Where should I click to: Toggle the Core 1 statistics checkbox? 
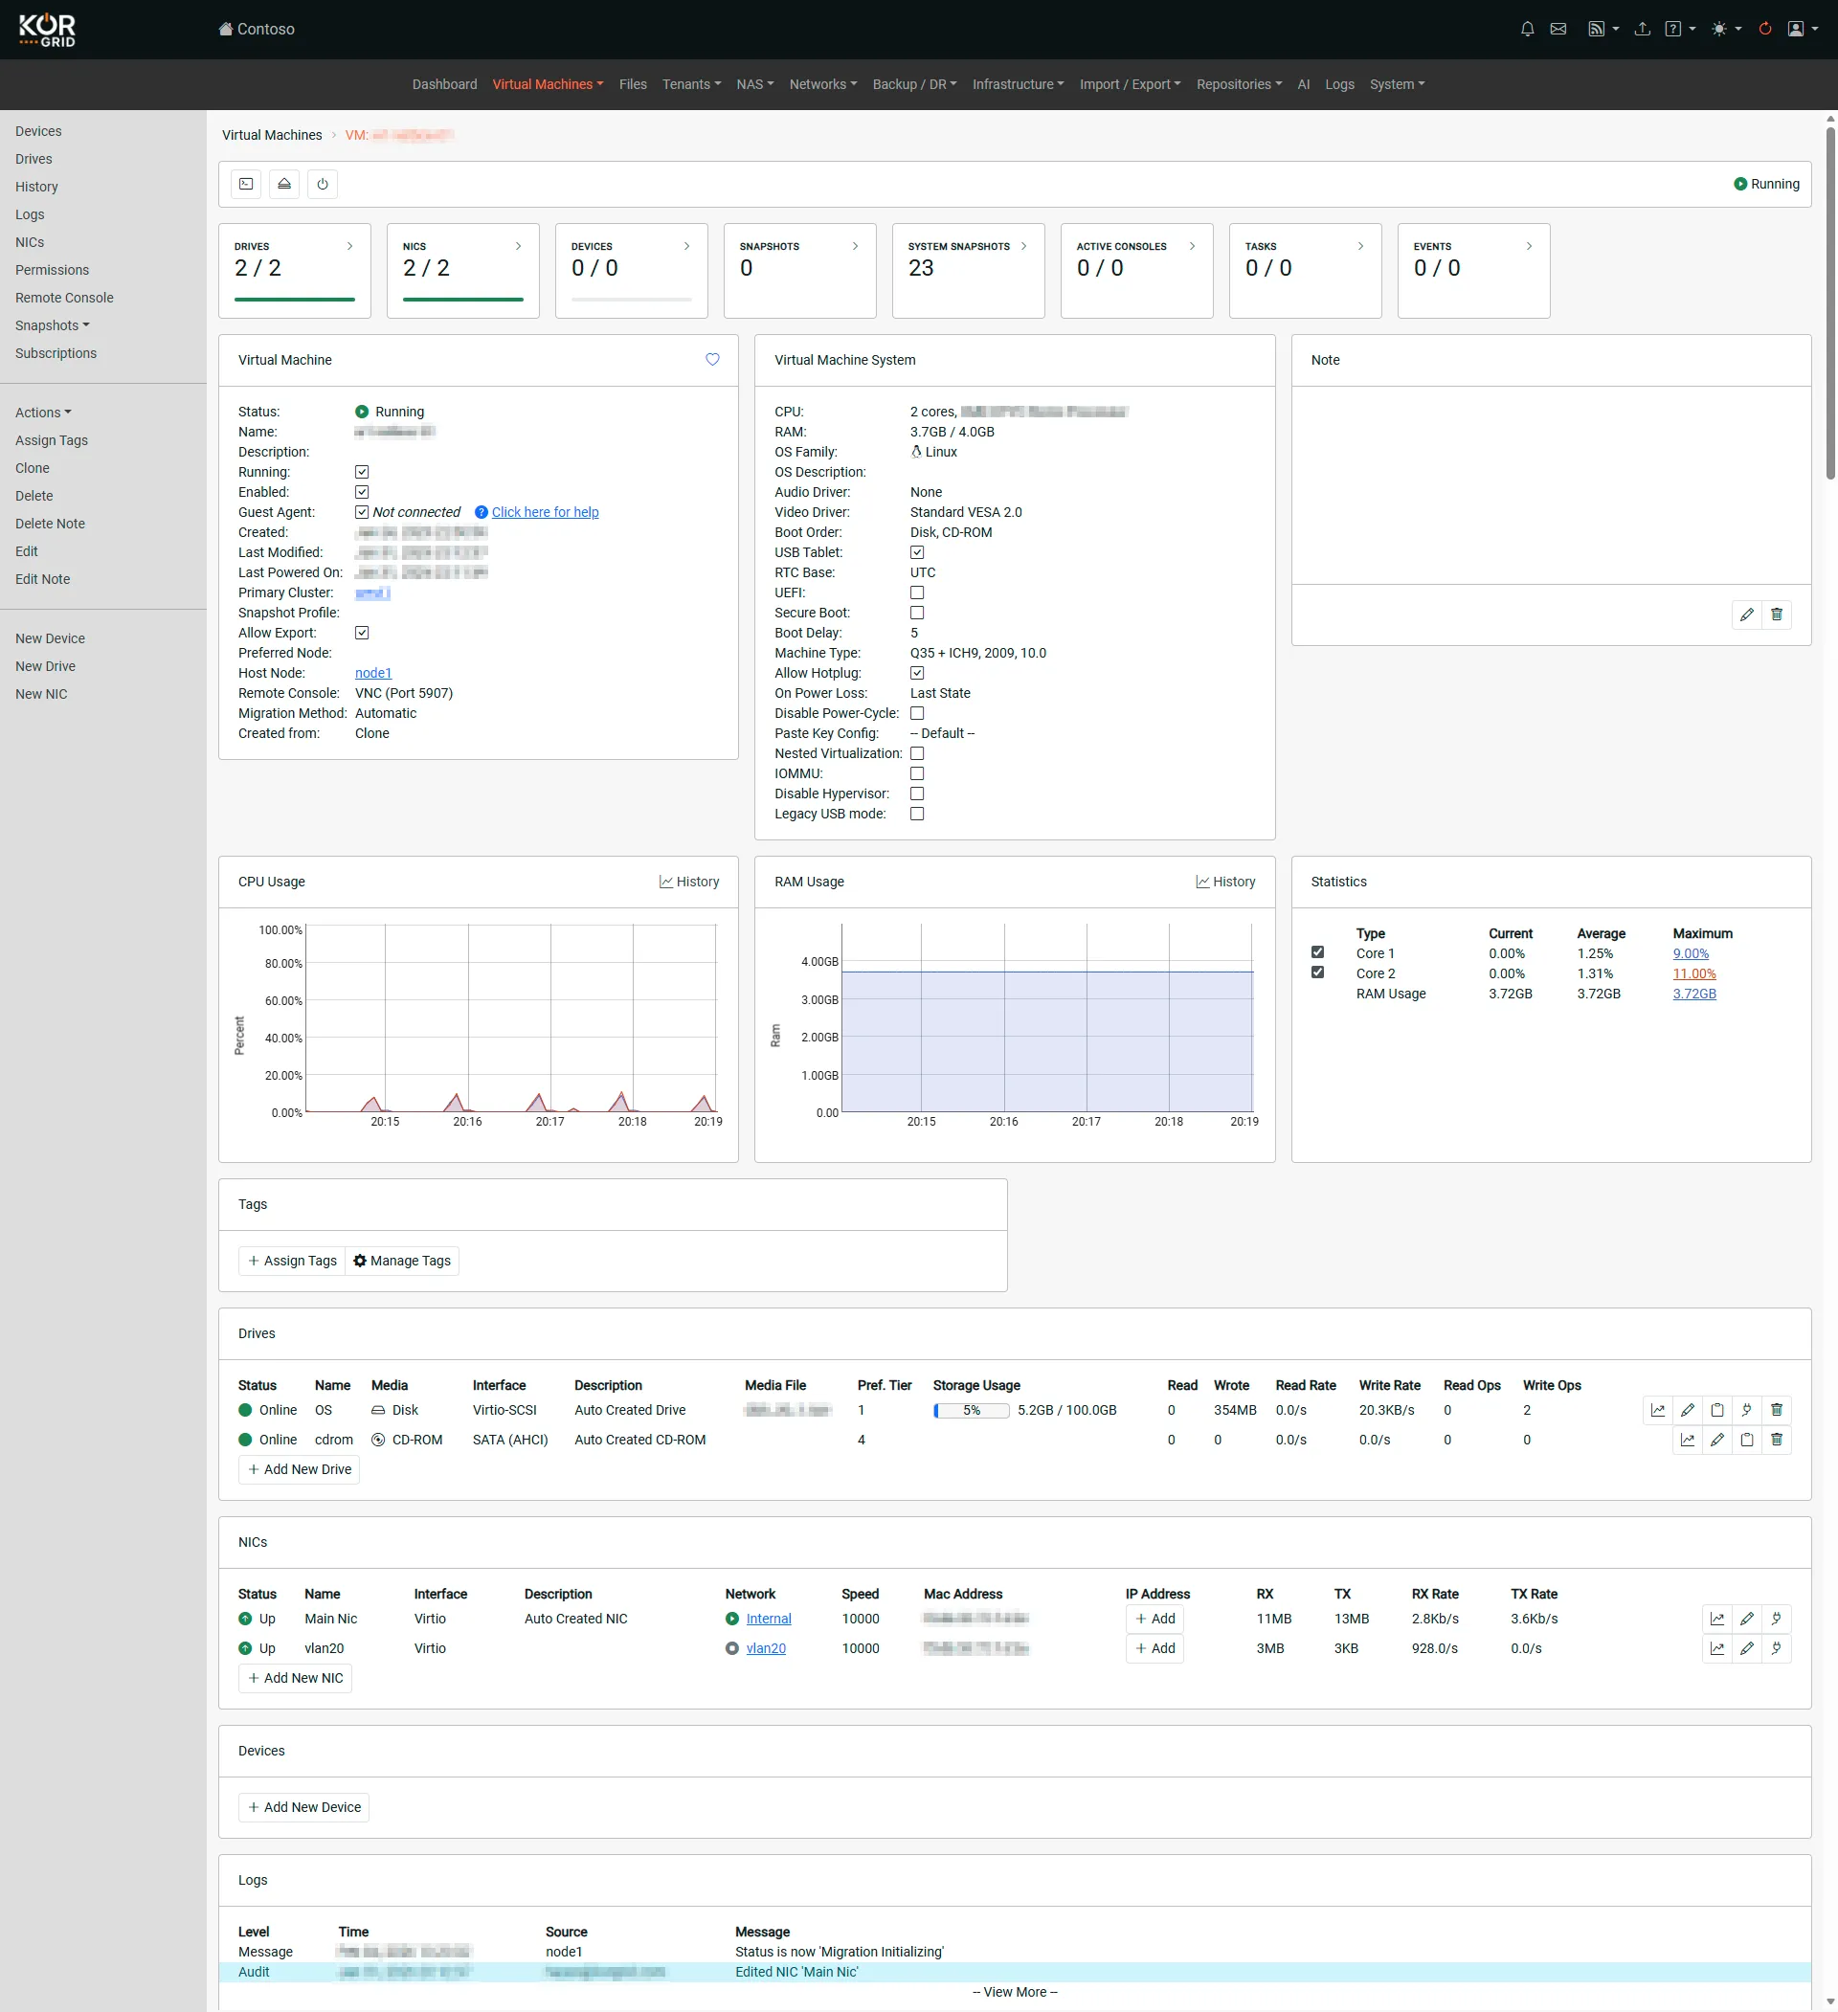pos(1318,952)
